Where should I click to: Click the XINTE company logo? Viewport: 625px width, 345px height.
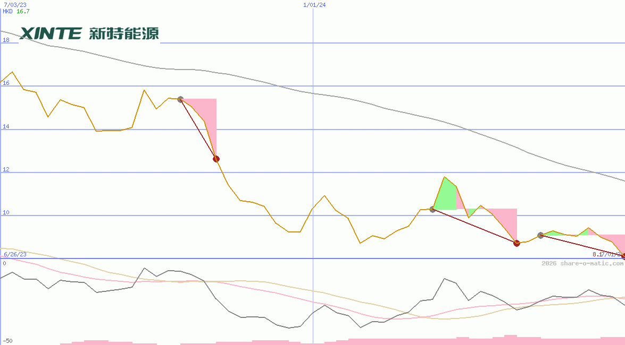pos(89,33)
